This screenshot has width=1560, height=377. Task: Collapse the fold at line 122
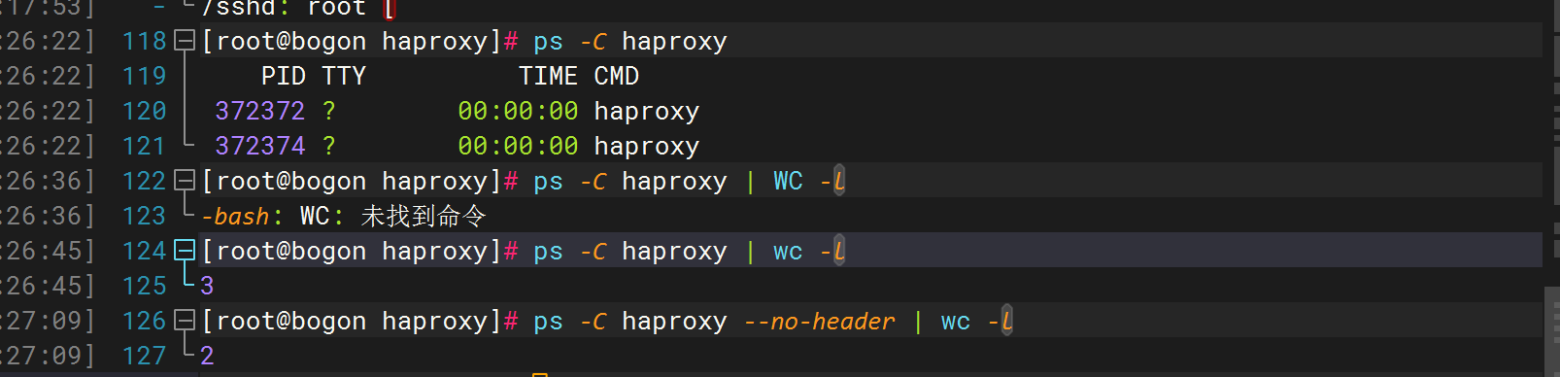point(185,181)
